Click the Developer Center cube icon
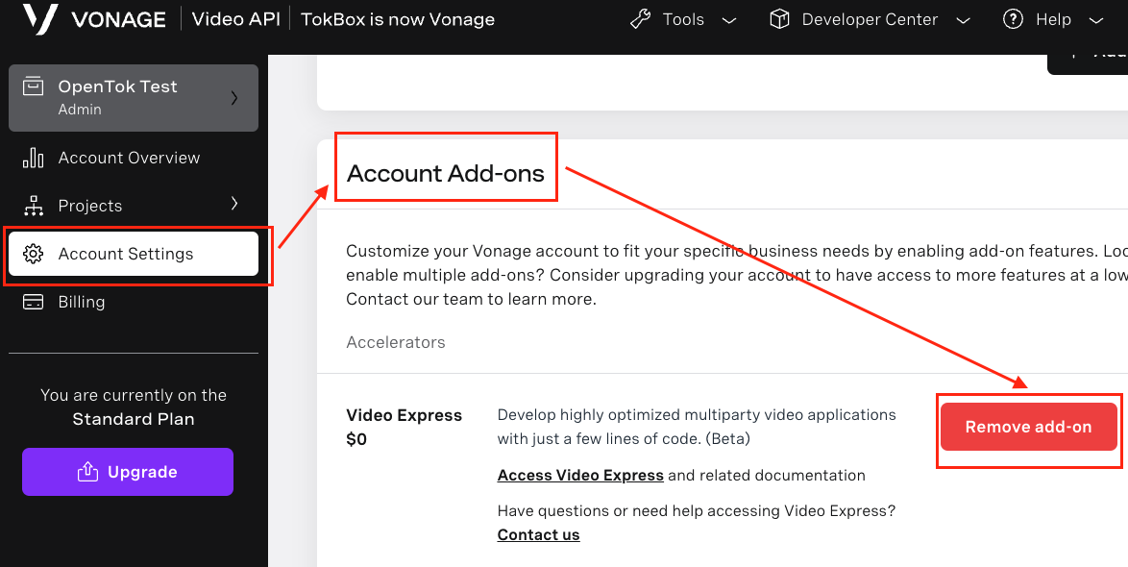The width and height of the screenshot is (1128, 567). point(779,19)
